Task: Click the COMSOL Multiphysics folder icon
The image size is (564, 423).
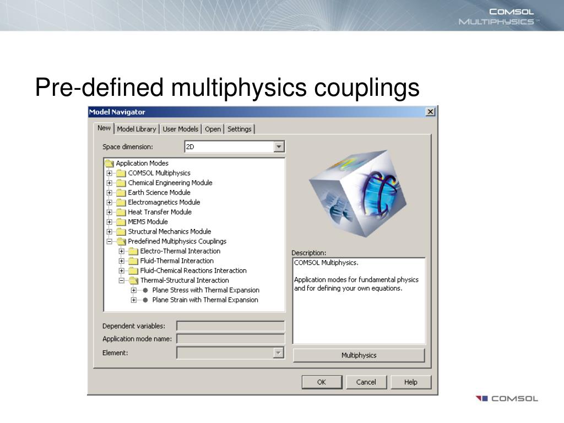Action: pyautogui.click(x=121, y=173)
